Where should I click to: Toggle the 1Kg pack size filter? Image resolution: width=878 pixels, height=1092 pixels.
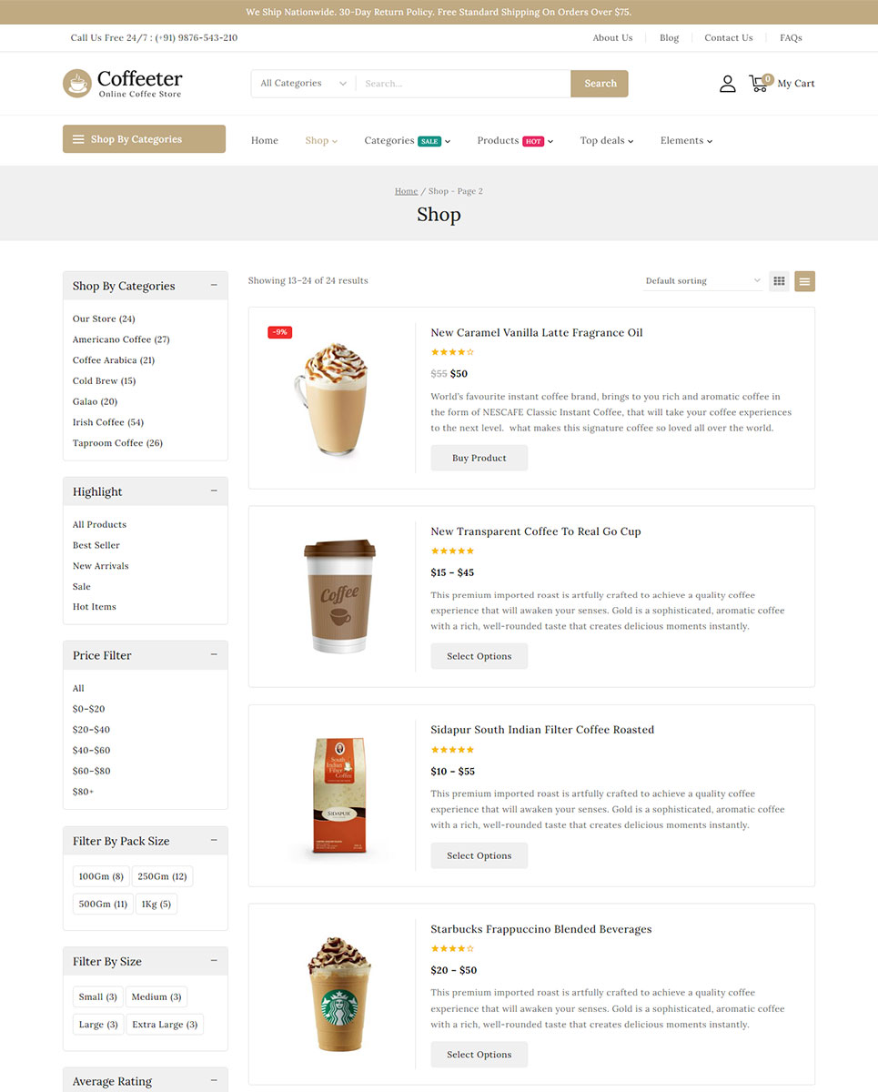click(x=156, y=904)
